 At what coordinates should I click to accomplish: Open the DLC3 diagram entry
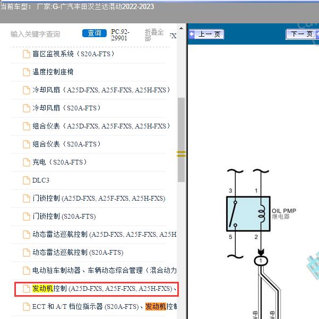point(41,180)
